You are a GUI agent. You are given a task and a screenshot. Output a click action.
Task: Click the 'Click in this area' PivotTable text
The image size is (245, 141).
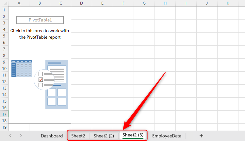click(x=40, y=34)
